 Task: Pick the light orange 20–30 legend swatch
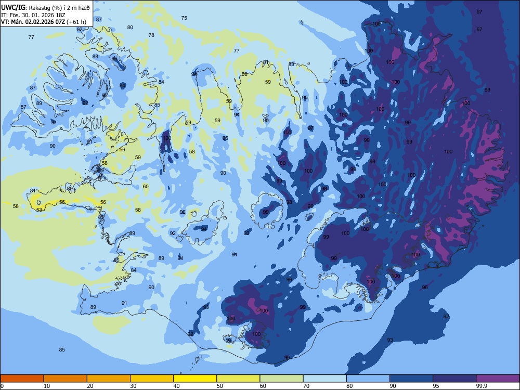(x=109, y=379)
